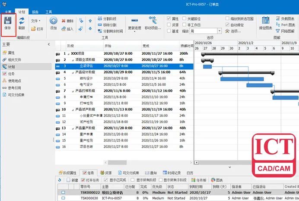Toggle the 自动排定 (Auto schedule) checkbox

click(228, 25)
